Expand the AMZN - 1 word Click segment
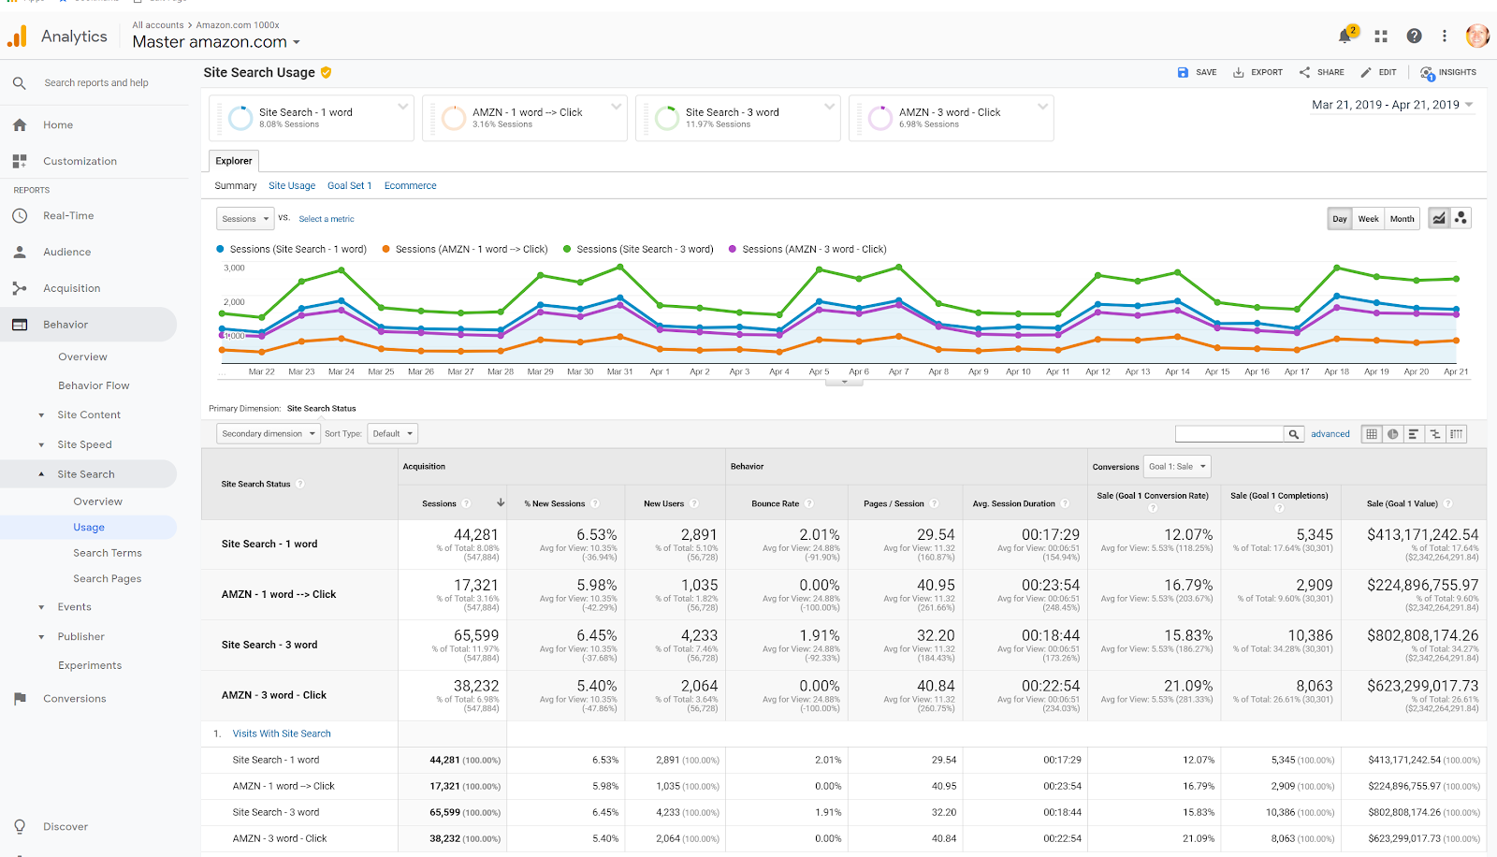Screen dimensions: 1497x857 point(617,106)
